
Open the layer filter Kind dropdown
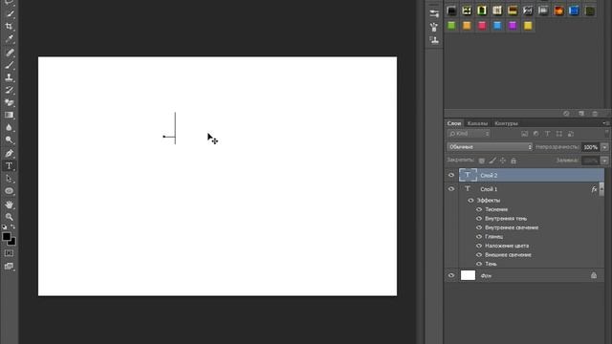[x=469, y=134]
